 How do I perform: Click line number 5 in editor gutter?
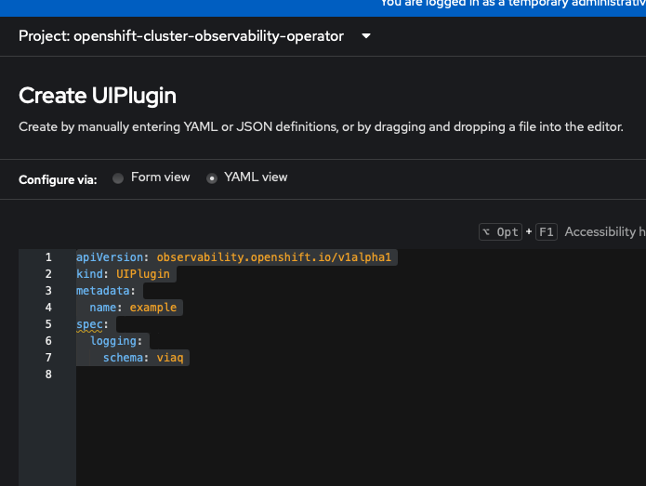(x=48, y=324)
